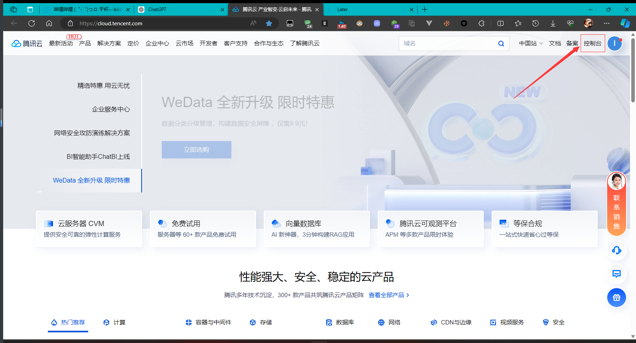This screenshot has height=343, width=636.
Task: Click the 立即选购 button
Action: tap(196, 150)
